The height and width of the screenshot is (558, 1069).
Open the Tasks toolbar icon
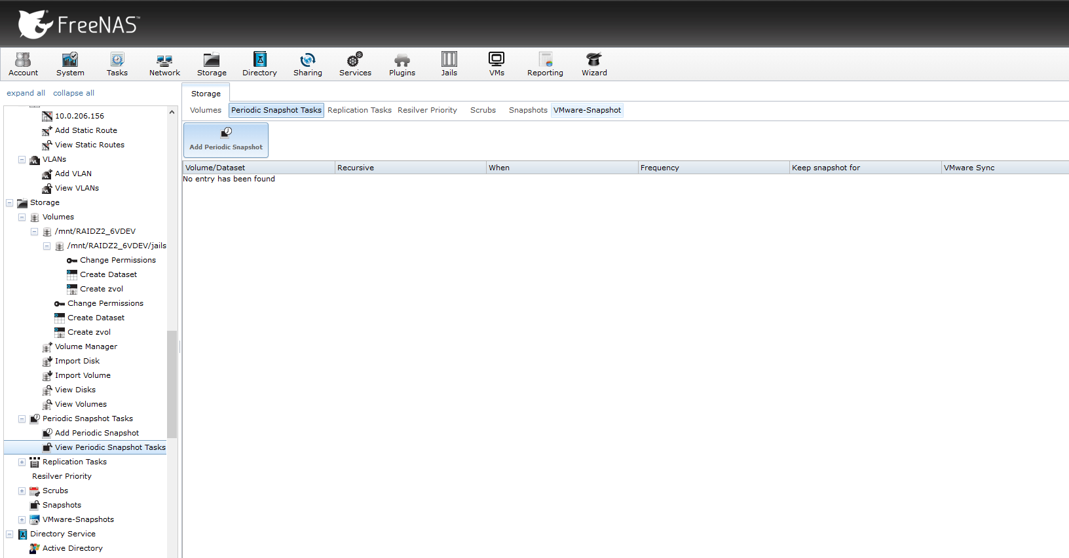117,64
